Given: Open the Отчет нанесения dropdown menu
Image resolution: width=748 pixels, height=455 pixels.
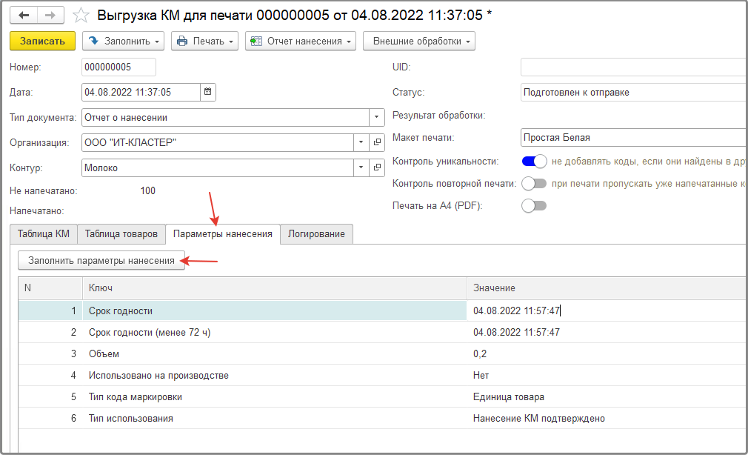Looking at the screenshot, I should coord(301,41).
